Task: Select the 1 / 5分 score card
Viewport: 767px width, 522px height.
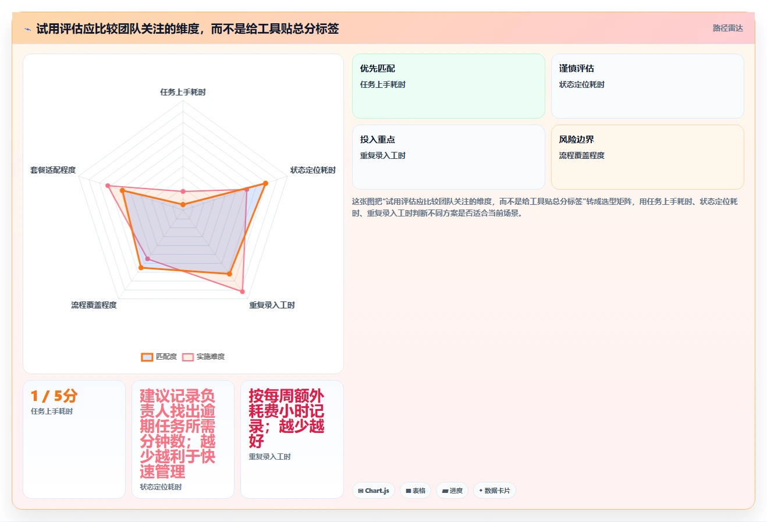Action: click(74, 439)
